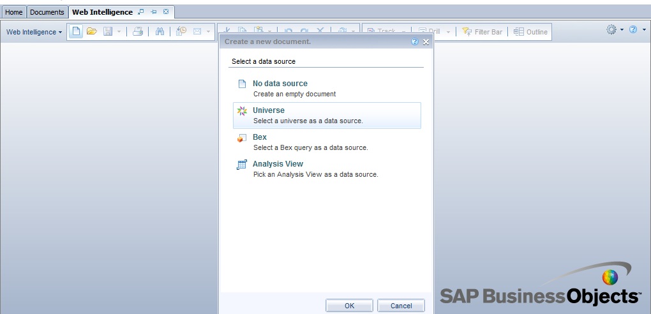
Task: Click 'Pick an Analysis View as a data source.' text
Action: point(315,174)
